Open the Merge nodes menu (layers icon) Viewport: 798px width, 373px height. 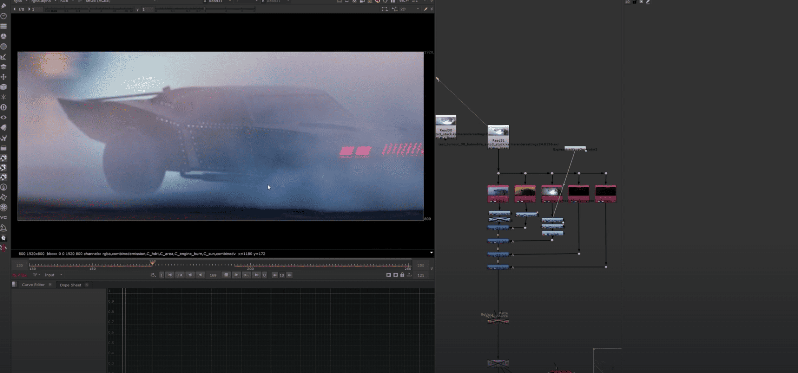click(4, 67)
